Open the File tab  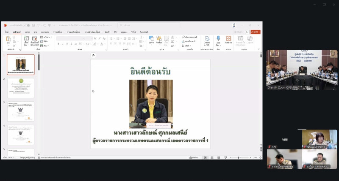click(x=6, y=32)
